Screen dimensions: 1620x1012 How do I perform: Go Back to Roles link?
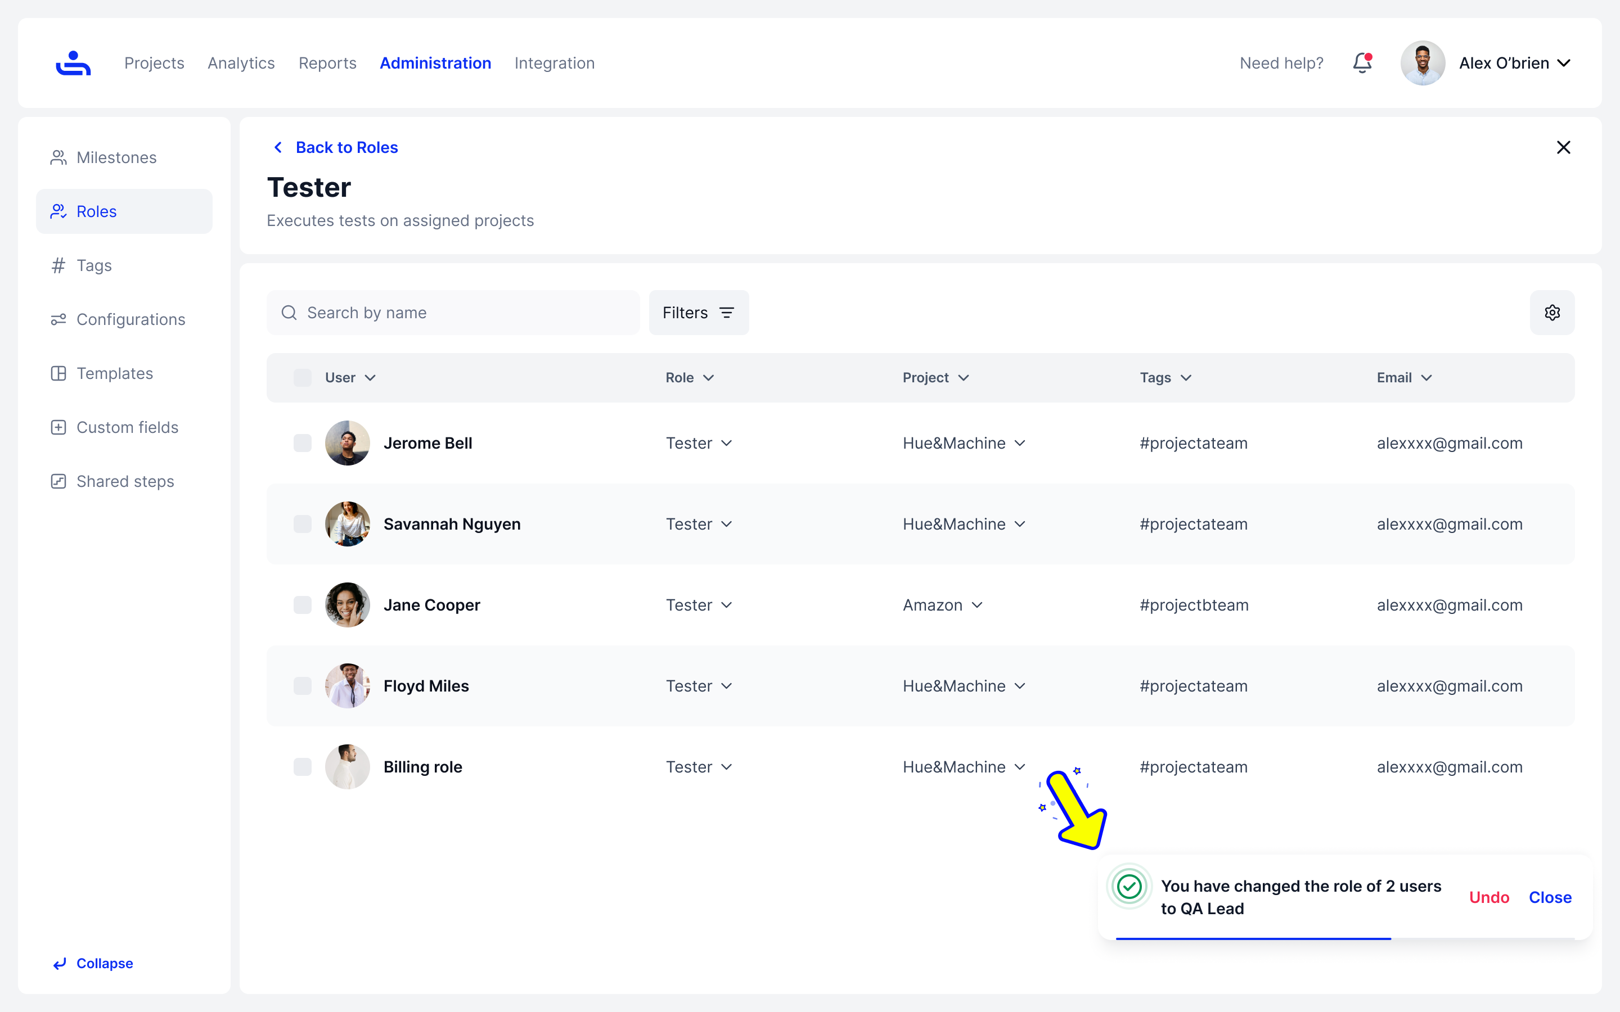[346, 147]
